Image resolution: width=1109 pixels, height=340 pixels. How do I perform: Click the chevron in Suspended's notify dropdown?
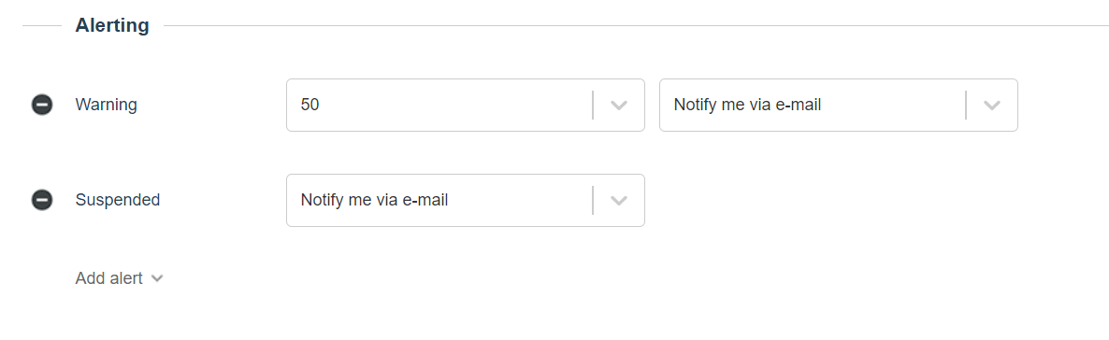tap(619, 201)
